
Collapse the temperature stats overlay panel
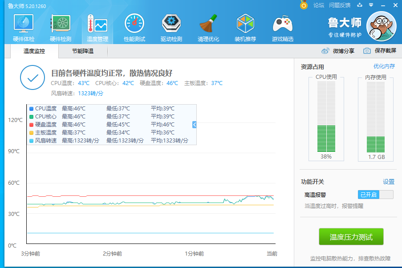click(194, 125)
